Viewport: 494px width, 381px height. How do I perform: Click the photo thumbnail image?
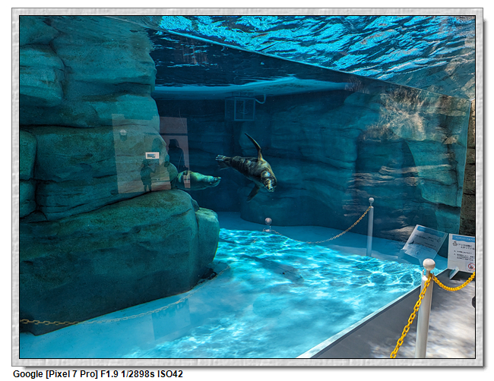[x=247, y=186]
